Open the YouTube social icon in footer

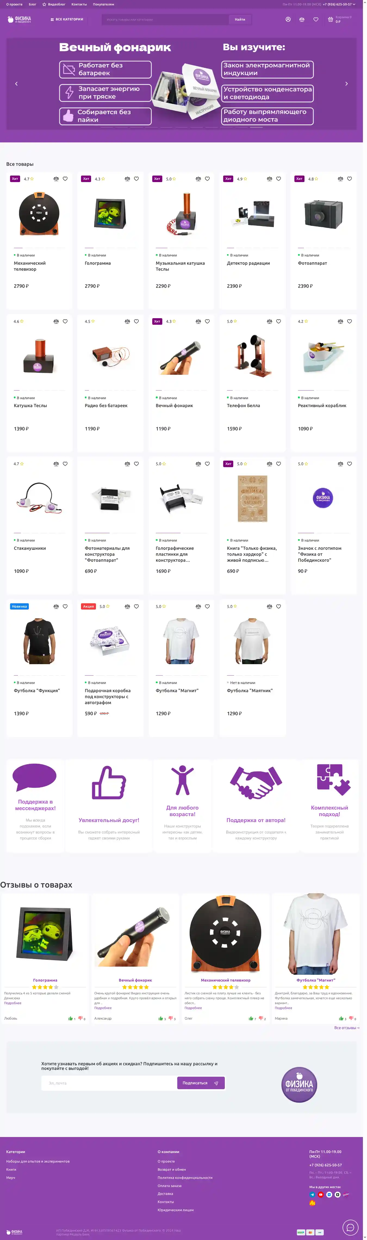pyautogui.click(x=321, y=1195)
